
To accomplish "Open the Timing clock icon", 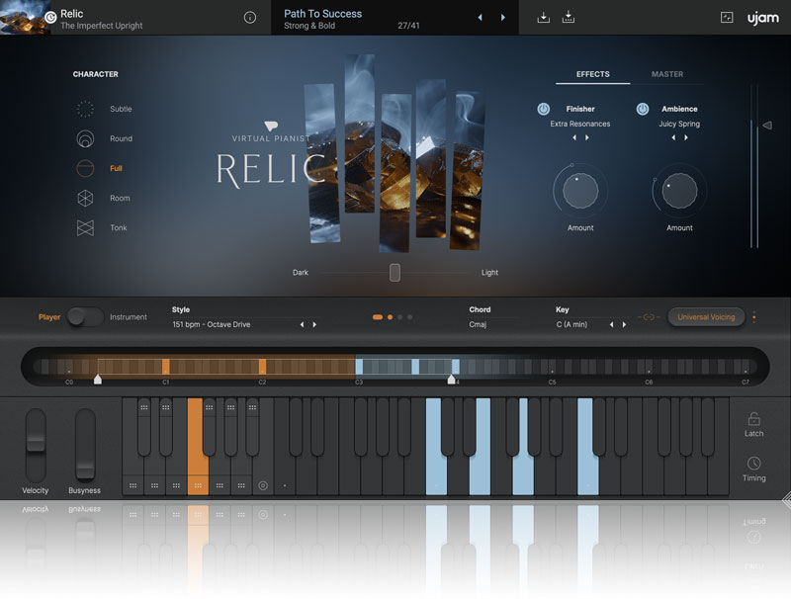I will coord(753,464).
